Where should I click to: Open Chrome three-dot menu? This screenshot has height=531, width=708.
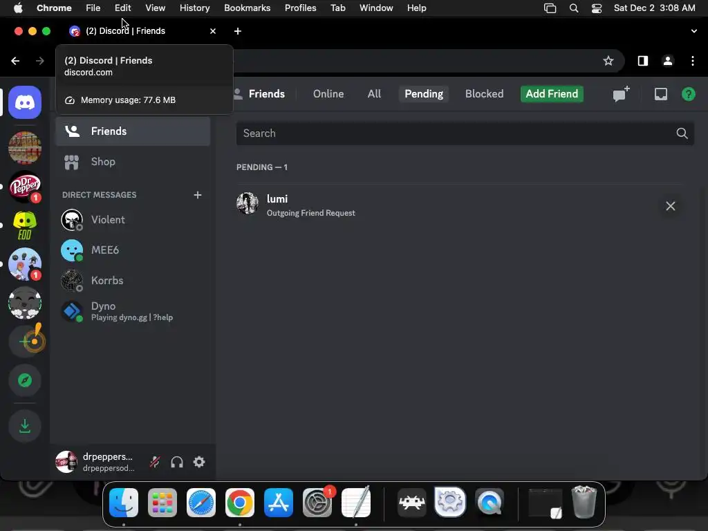[x=693, y=61]
